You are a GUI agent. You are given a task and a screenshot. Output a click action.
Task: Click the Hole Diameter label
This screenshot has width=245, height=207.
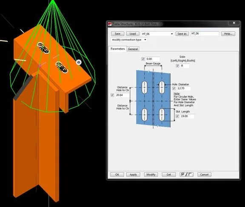[180, 84]
